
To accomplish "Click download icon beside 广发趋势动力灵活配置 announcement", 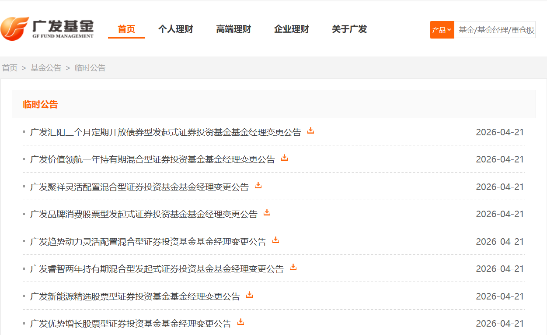I will (x=275, y=240).
